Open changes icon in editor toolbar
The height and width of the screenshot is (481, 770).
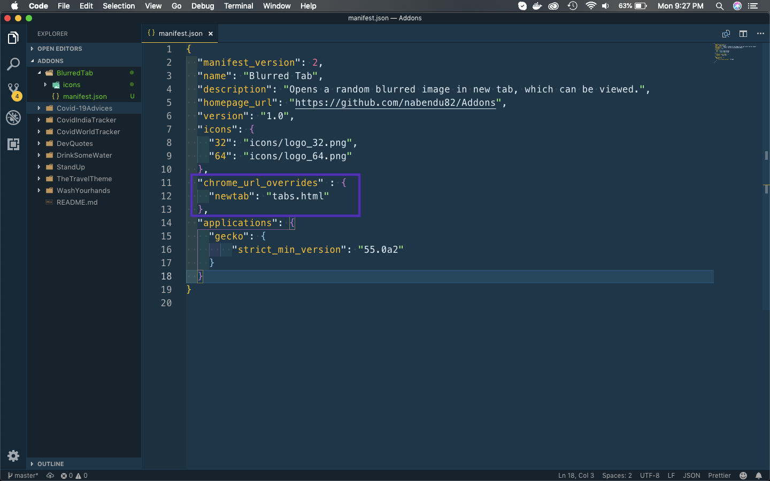[726, 34]
